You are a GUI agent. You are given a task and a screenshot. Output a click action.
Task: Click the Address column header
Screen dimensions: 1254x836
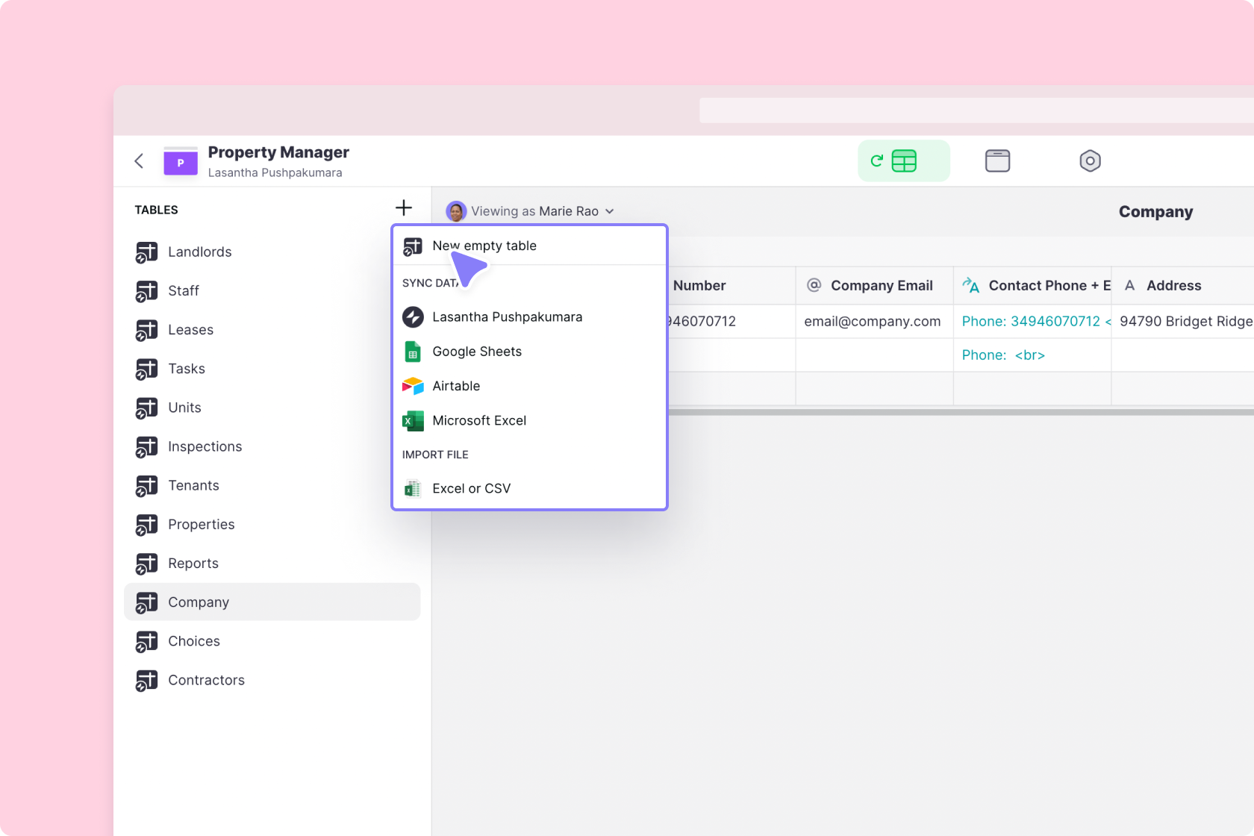click(1173, 286)
